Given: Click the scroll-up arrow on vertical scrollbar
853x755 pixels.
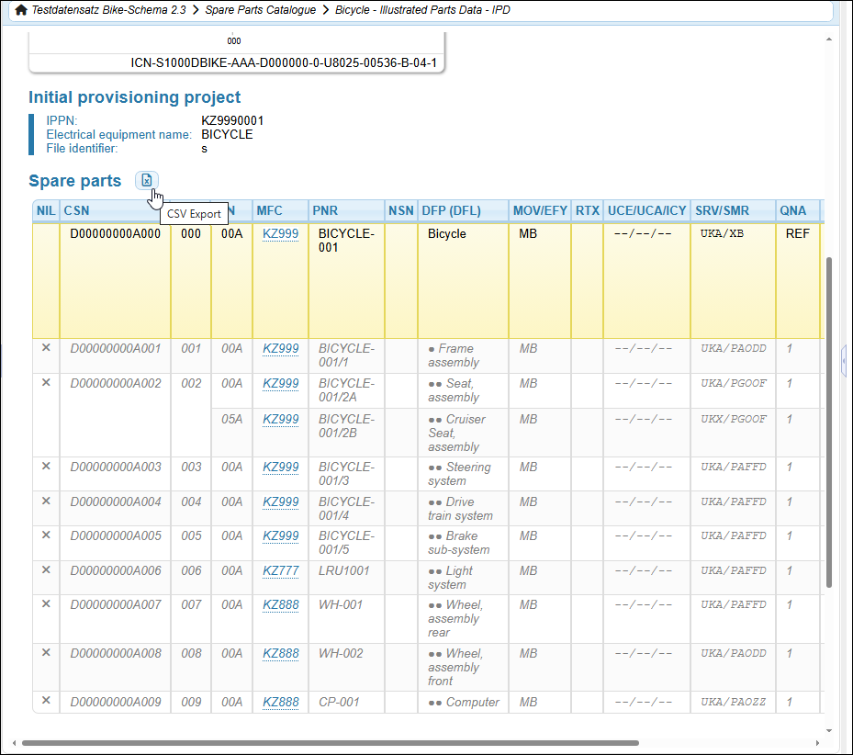Looking at the screenshot, I should [828, 39].
